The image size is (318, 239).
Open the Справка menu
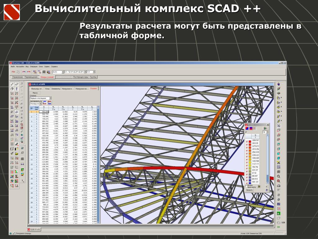(x=54, y=67)
